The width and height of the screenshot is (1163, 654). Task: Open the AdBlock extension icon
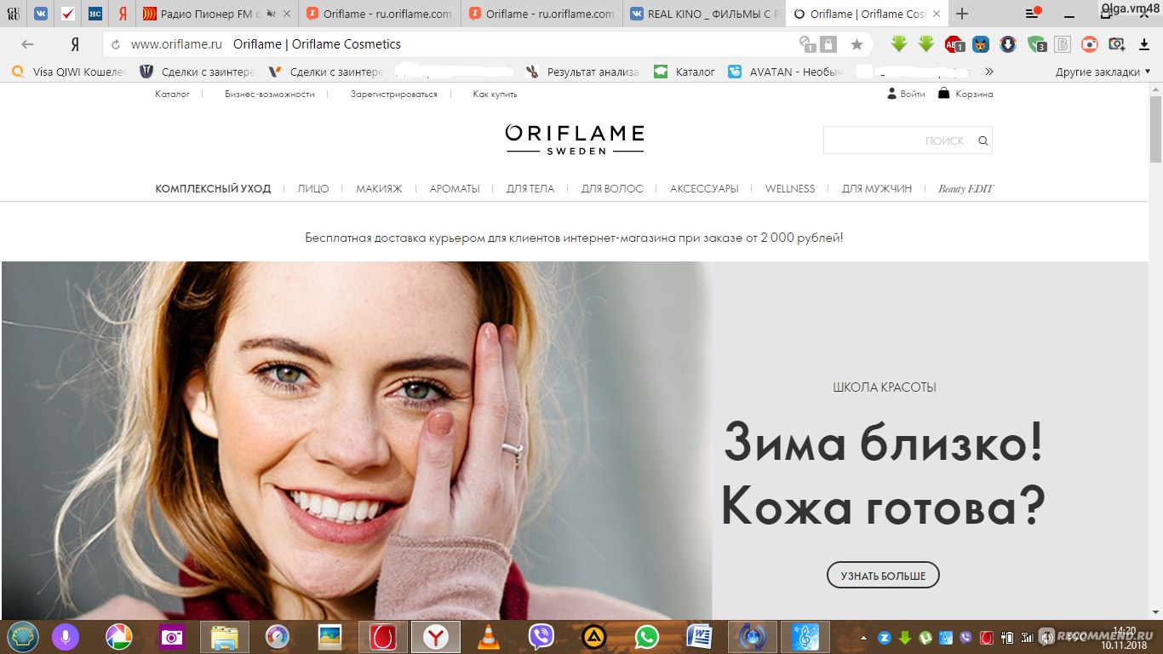point(954,44)
